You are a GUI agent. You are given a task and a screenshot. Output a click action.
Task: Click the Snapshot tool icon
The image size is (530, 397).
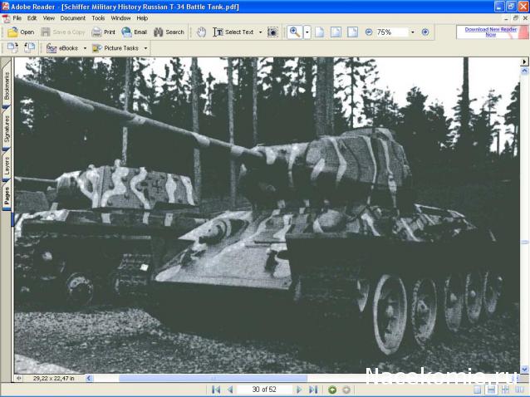272,32
